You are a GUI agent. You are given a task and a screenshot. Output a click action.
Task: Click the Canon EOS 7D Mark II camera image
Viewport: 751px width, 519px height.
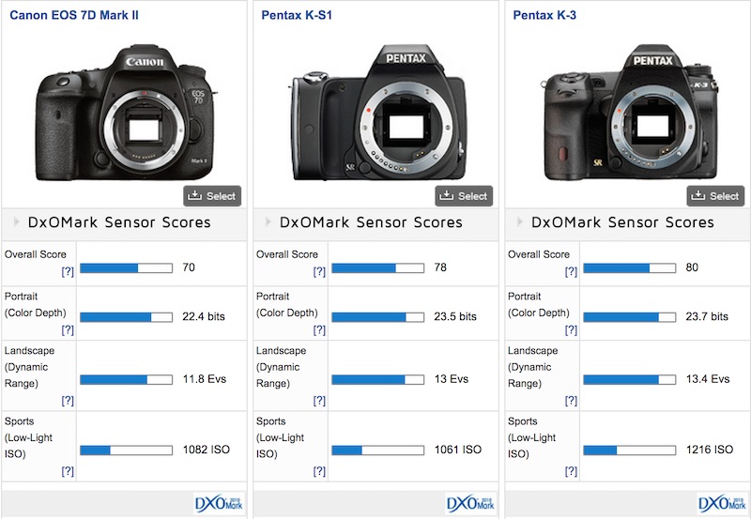click(127, 113)
